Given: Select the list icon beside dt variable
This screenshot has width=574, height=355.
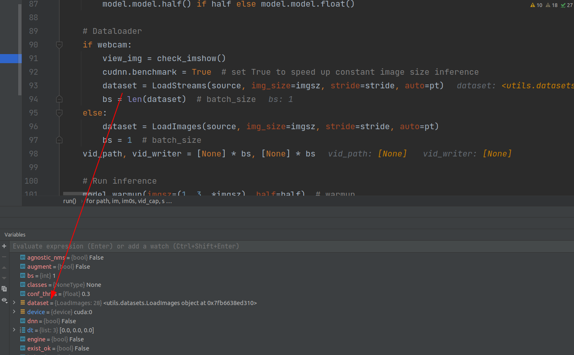Looking at the screenshot, I should click(x=23, y=330).
